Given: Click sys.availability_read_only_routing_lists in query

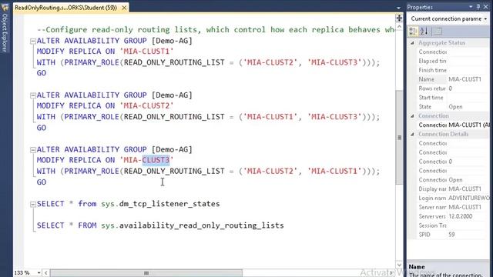Looking at the screenshot, I should point(193,225).
